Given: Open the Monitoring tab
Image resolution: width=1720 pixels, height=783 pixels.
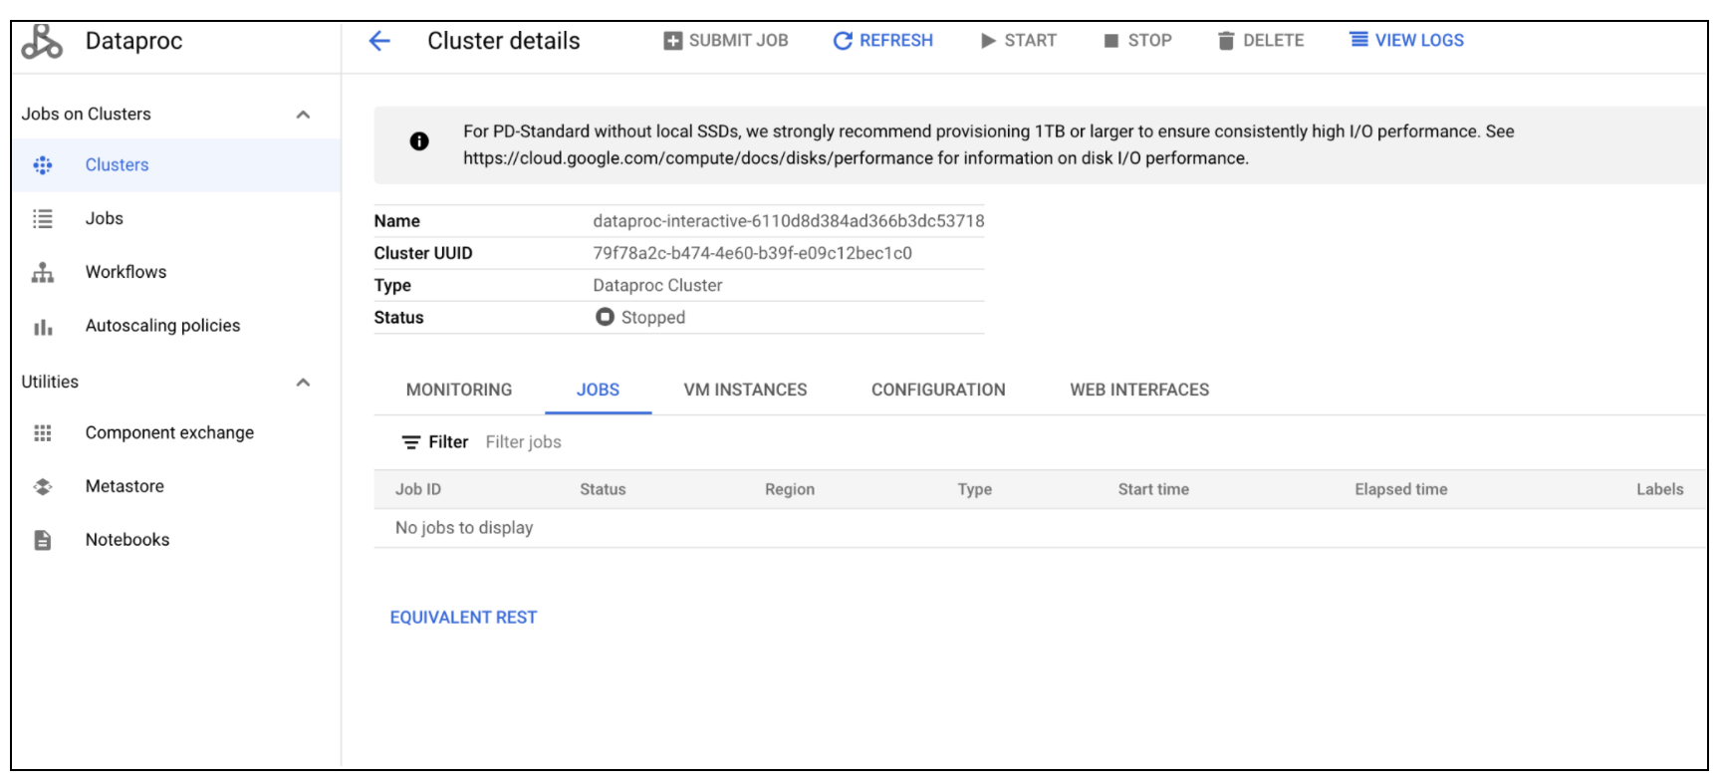Looking at the screenshot, I should click(x=459, y=390).
